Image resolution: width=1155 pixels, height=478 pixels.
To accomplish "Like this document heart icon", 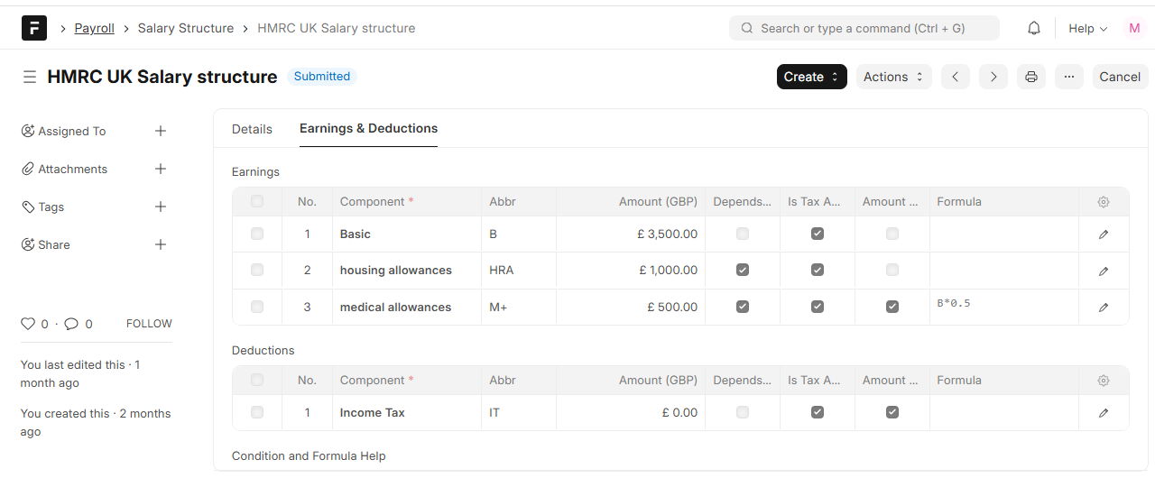I will (x=28, y=324).
